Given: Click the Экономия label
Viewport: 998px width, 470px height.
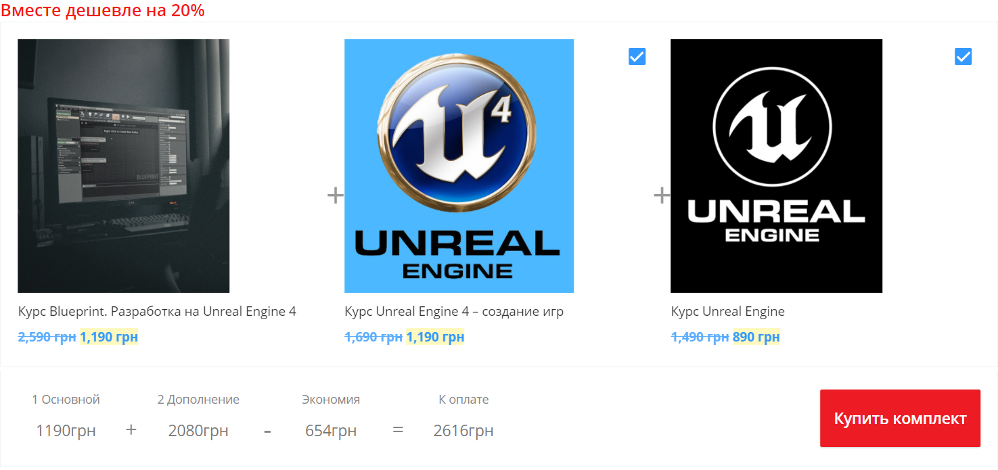Looking at the screenshot, I should click(331, 400).
